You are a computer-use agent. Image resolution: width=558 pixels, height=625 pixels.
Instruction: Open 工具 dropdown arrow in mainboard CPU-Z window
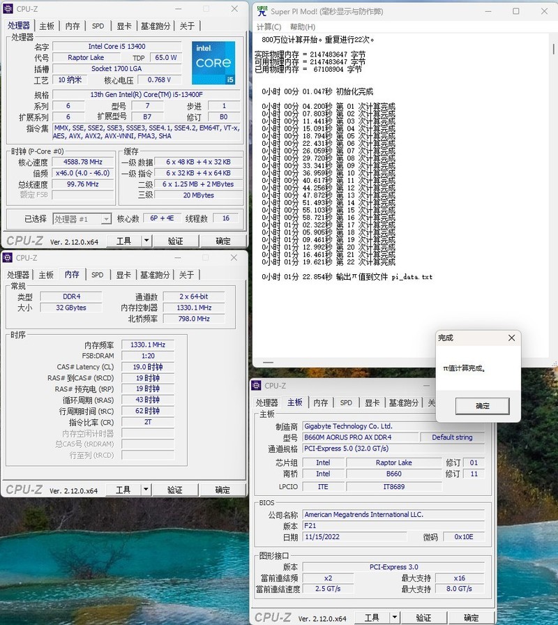[x=395, y=617]
